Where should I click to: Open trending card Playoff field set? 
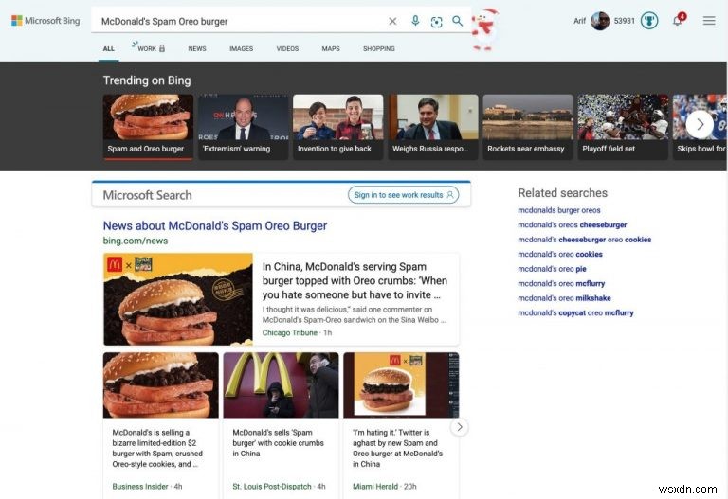623,127
